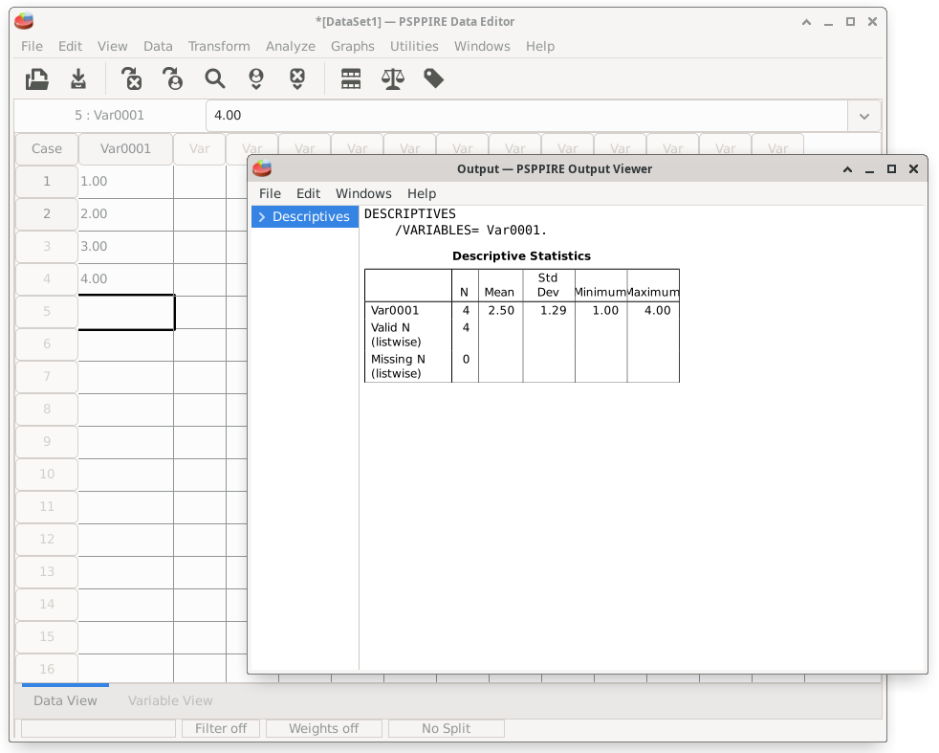Screen dimensions: 939x753
Task: Click the Save data icon
Action: 77,79
